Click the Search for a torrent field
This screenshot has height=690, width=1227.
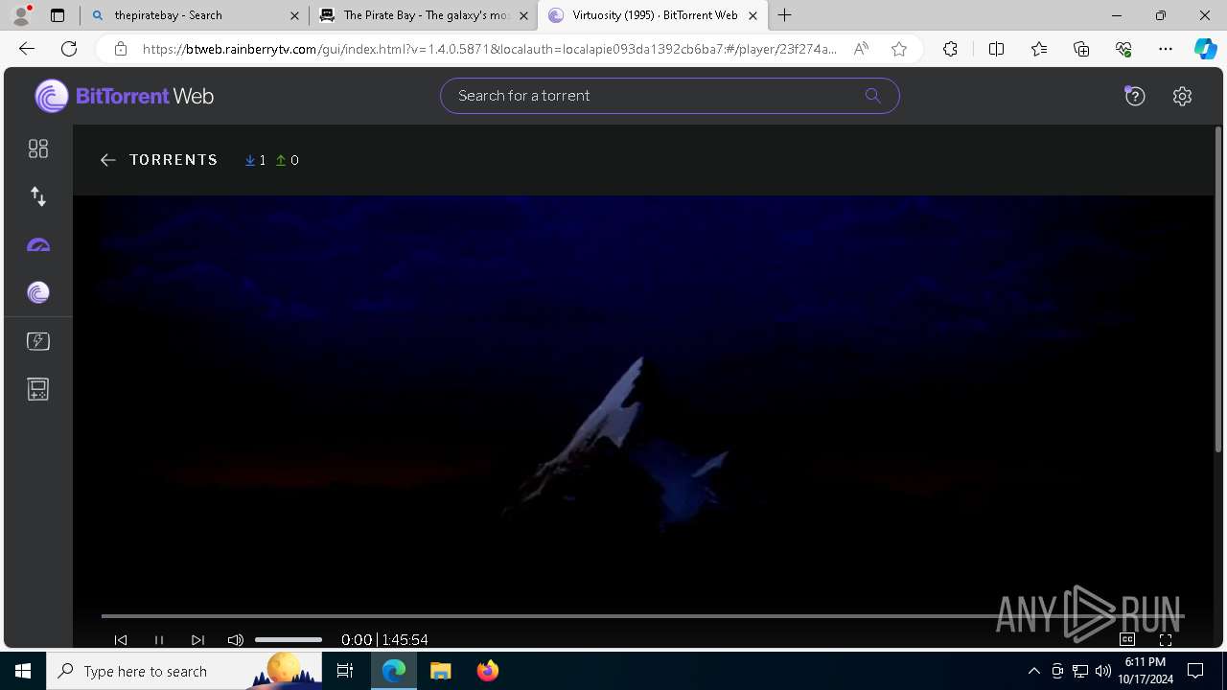pyautogui.click(x=670, y=96)
